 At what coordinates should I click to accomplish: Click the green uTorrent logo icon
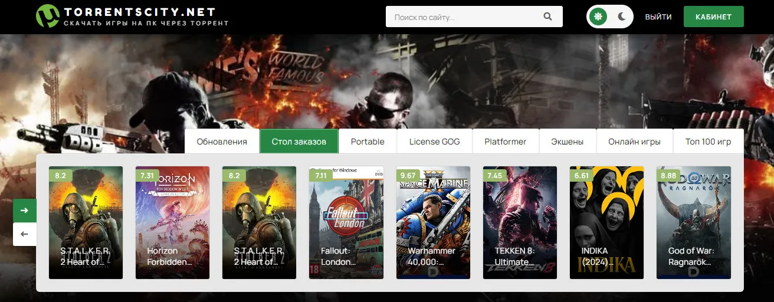tap(47, 17)
